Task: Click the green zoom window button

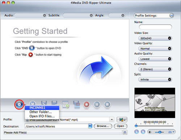Action: pos(13,3)
